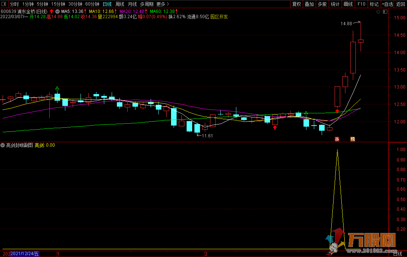Viewport: 407px width, 257px height.
Task: Click the 12.00 price axis label
Action: tap(400, 122)
